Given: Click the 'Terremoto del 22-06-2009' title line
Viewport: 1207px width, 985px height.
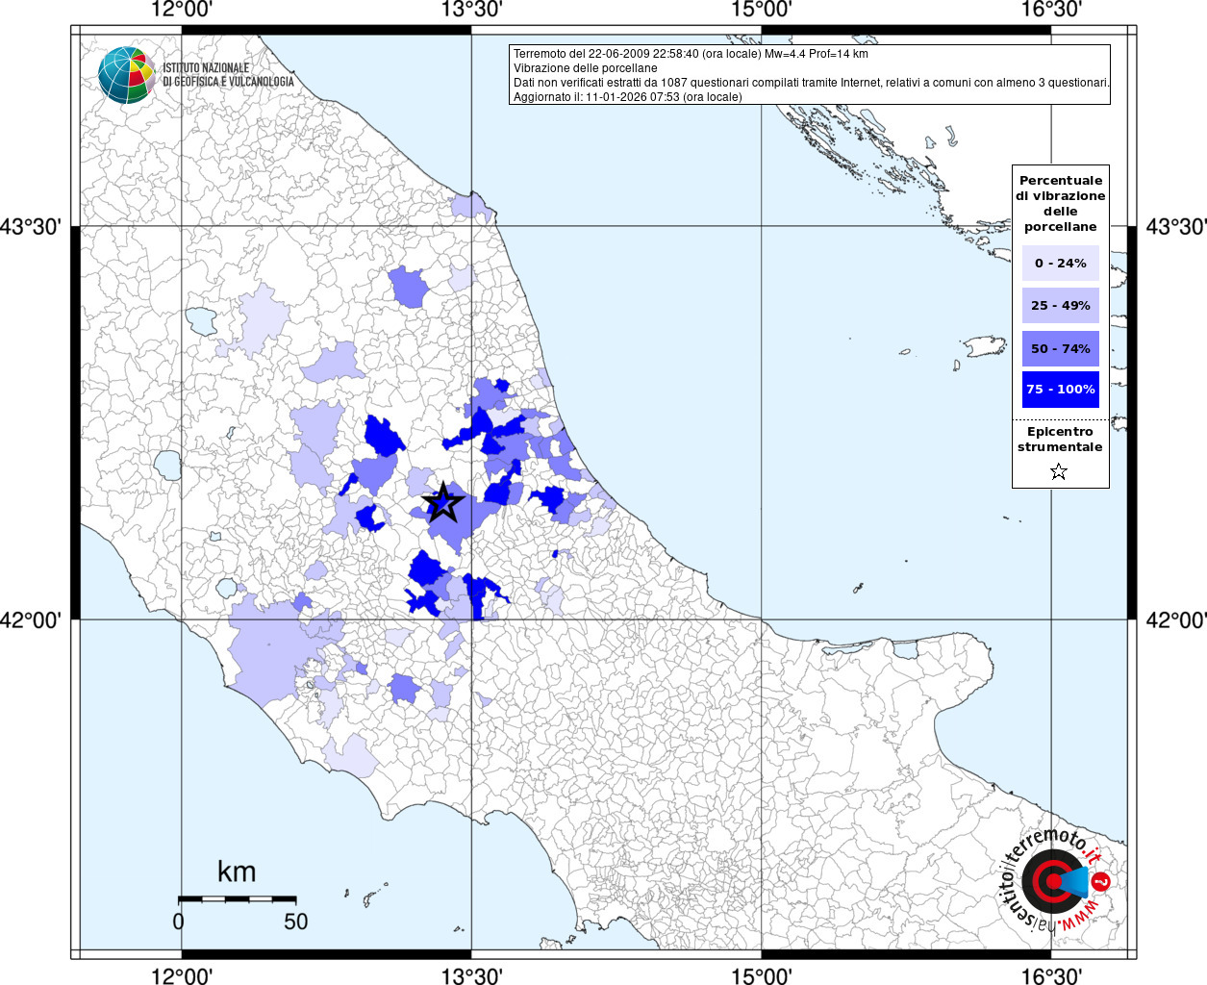Looking at the screenshot, I should pos(691,54).
